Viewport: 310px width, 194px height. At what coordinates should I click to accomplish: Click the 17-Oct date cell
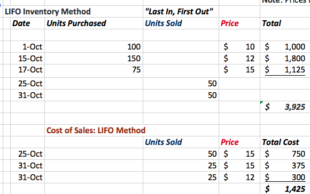click(27, 70)
